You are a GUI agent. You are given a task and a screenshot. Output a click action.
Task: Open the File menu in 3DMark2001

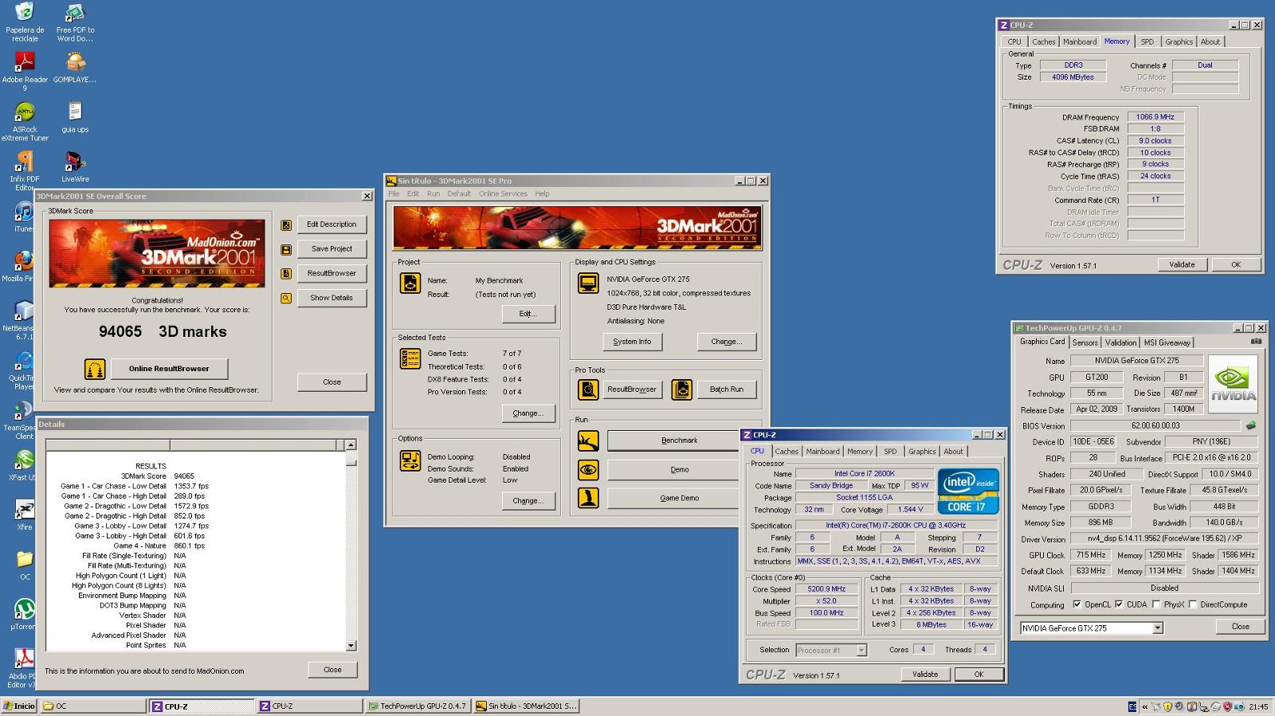pyautogui.click(x=394, y=194)
